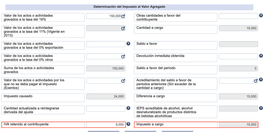The width and height of the screenshot is (271, 132).
Task: Click the 0% otros value input
Action: coord(106,56)
